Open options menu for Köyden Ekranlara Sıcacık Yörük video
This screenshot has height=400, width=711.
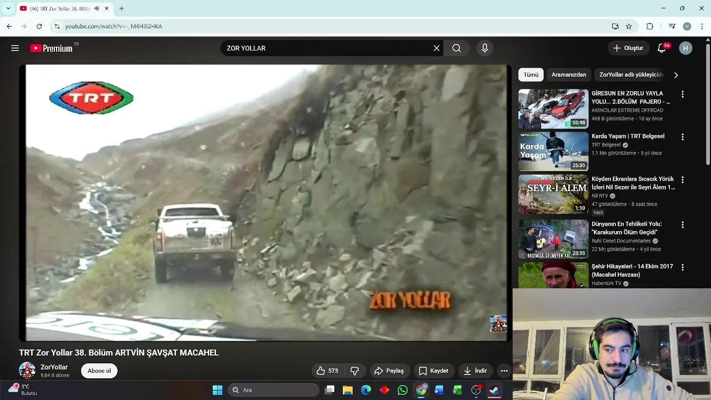click(683, 180)
